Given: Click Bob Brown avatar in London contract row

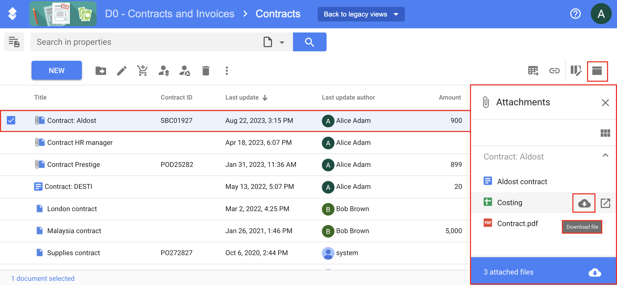Looking at the screenshot, I should point(328,209).
